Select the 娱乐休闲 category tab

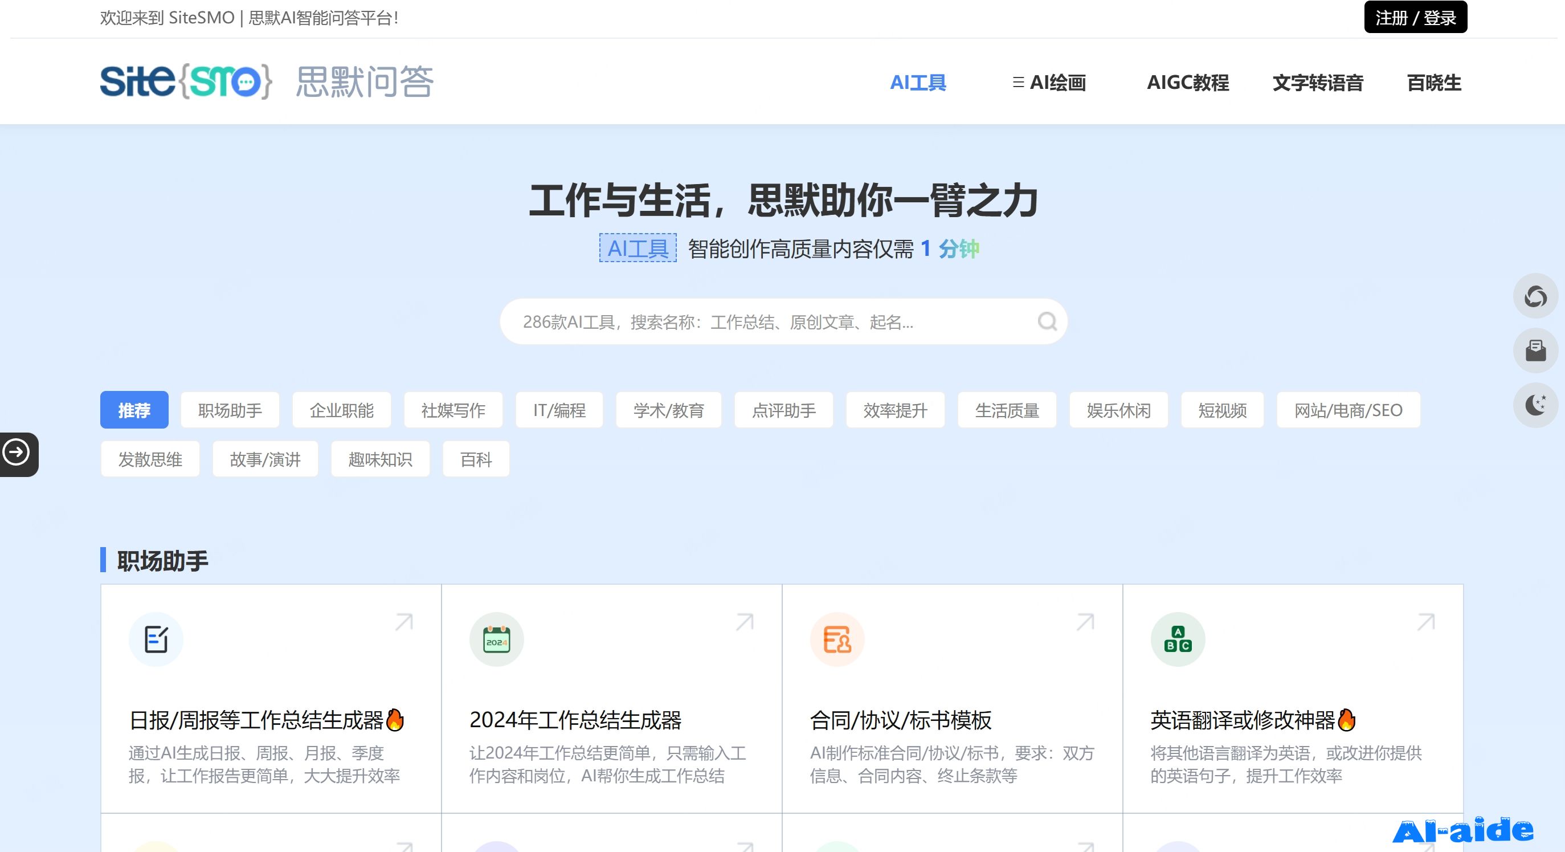[1118, 410]
